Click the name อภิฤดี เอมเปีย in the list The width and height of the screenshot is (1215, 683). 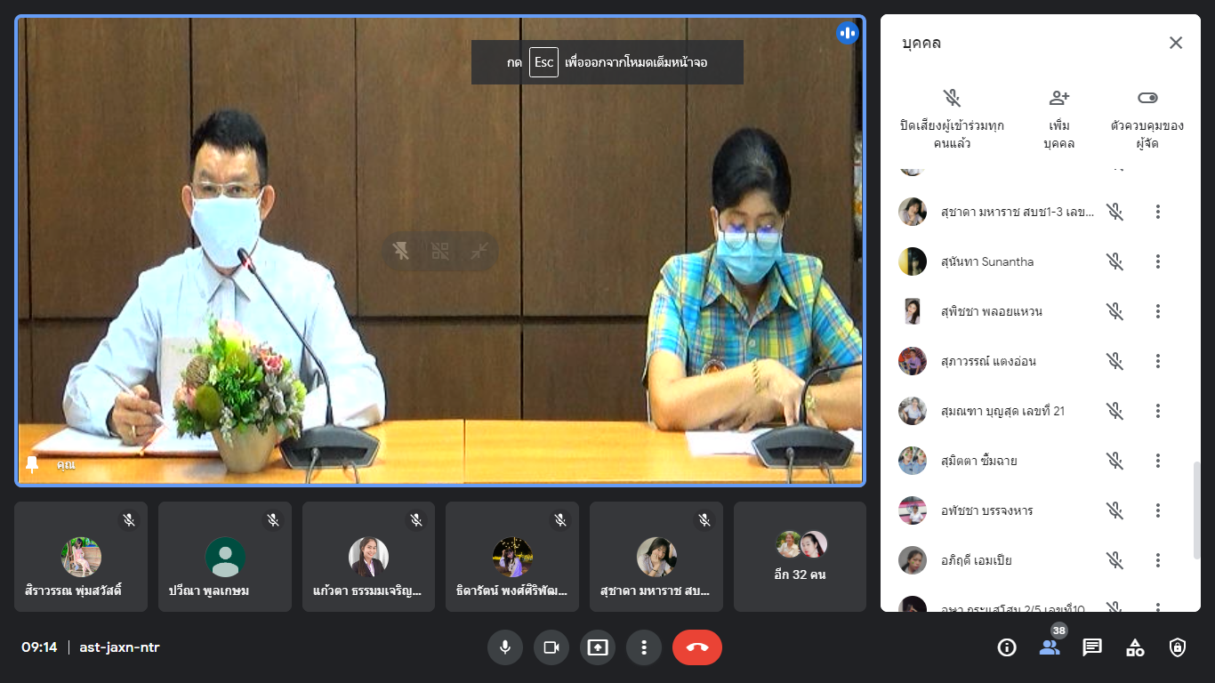click(977, 560)
